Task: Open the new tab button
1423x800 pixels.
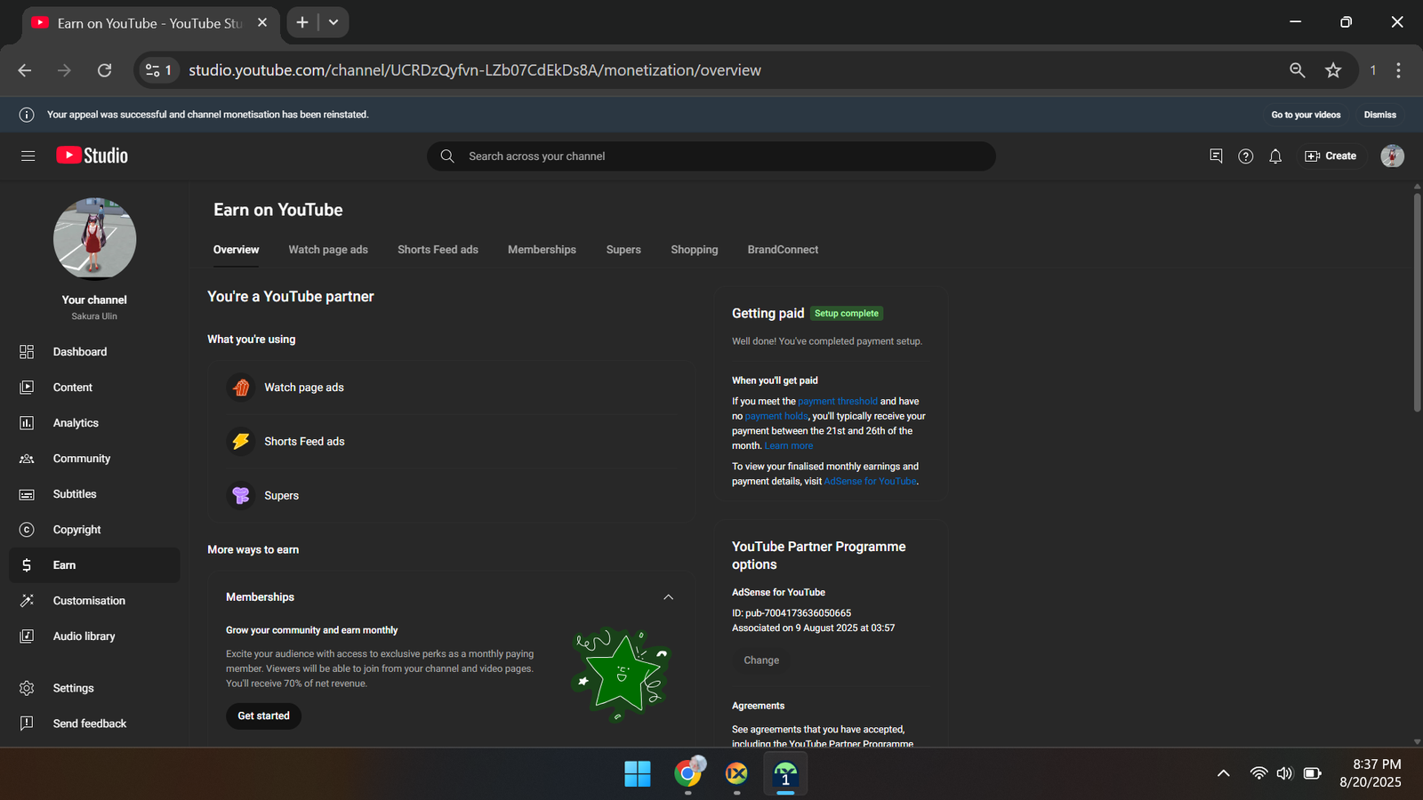Action: click(302, 22)
